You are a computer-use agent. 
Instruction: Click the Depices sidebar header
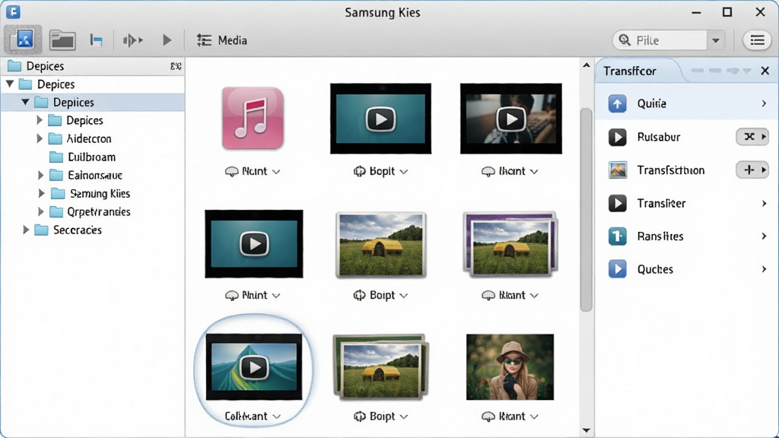[x=92, y=66]
